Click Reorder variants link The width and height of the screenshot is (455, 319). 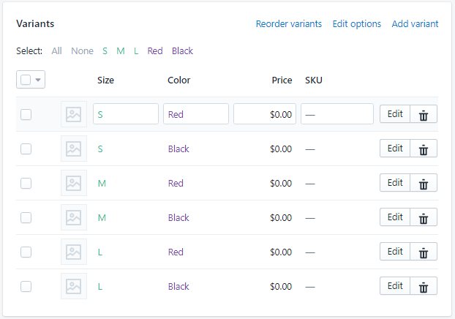pos(288,24)
